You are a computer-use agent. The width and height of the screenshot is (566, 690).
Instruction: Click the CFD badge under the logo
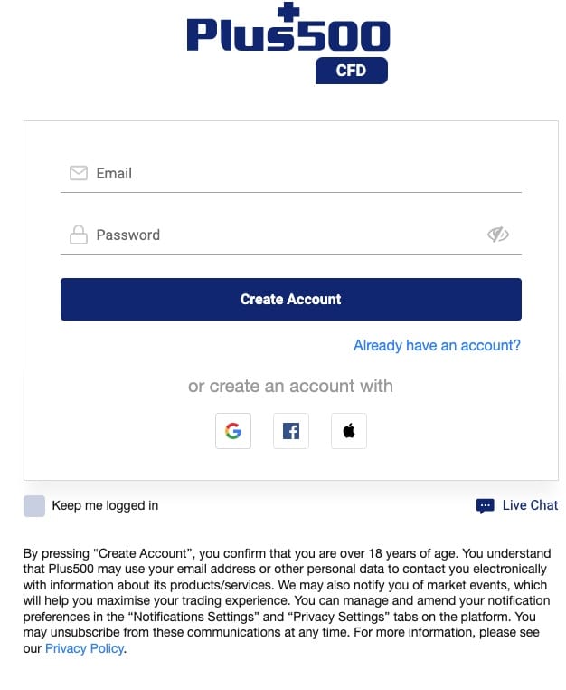[x=352, y=71]
